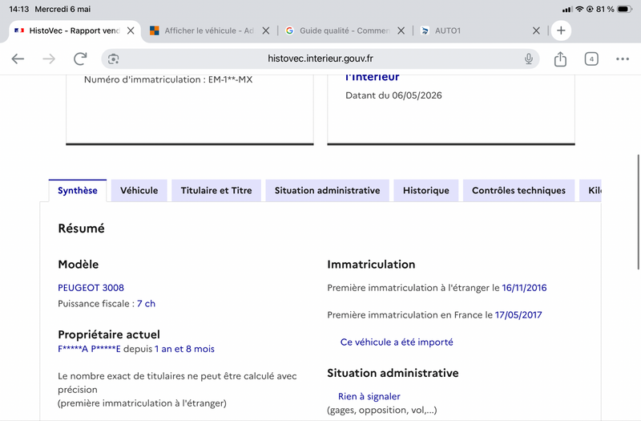The height and width of the screenshot is (421, 641).
Task: Open the partially visible Kilométrage tab
Action: 591,191
